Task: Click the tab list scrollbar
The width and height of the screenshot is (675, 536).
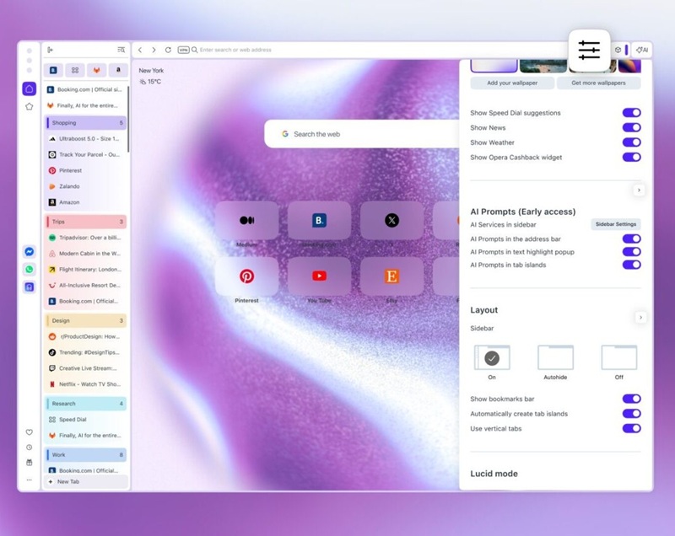Action: pos(128,119)
